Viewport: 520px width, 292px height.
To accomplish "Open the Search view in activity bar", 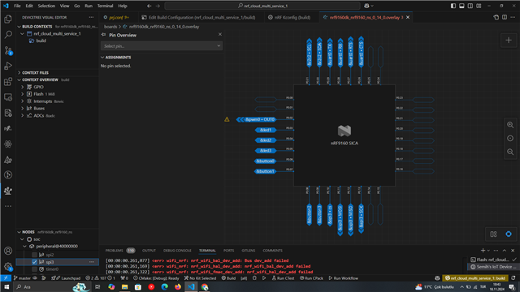I will tap(8, 35).
